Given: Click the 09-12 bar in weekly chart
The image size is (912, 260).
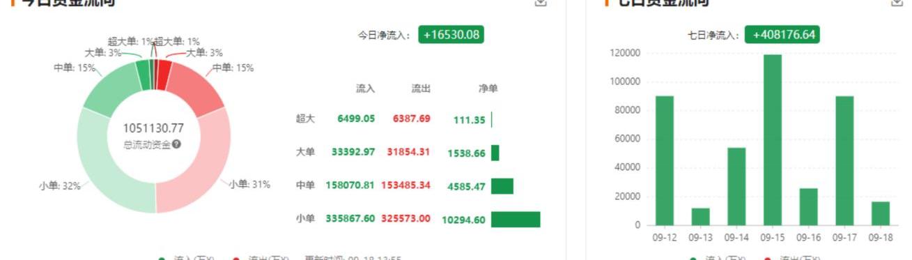Looking at the screenshot, I should [x=665, y=160].
